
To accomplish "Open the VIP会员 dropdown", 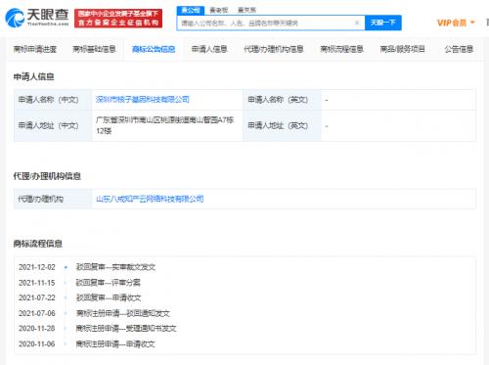I will pyautogui.click(x=456, y=23).
